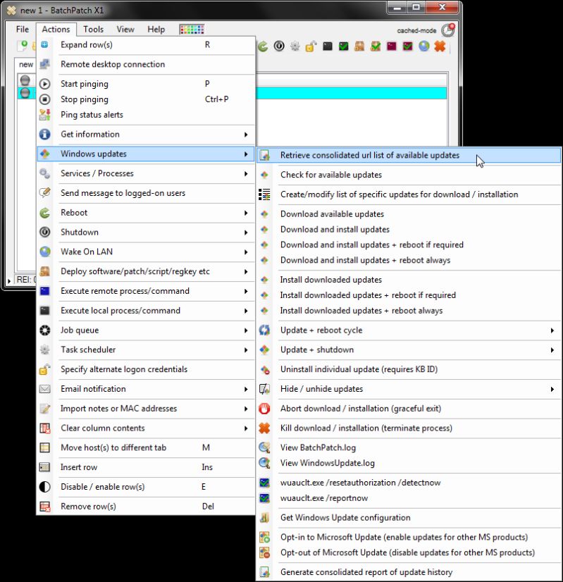This screenshot has height=582, width=563.
Task: Select wuauclt.exe /reportnow
Action: click(x=409, y=498)
